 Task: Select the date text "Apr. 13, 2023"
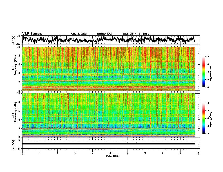pos(79,34)
